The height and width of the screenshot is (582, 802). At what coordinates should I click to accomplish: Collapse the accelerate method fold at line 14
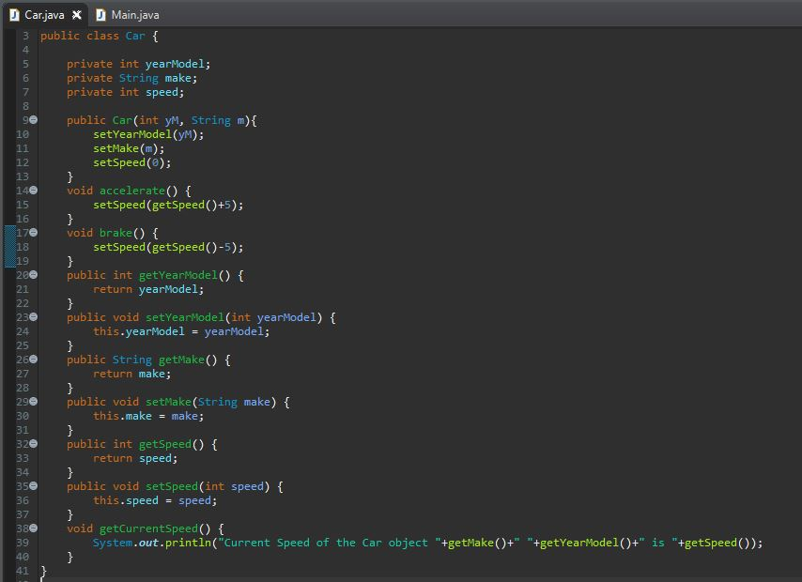[33, 191]
